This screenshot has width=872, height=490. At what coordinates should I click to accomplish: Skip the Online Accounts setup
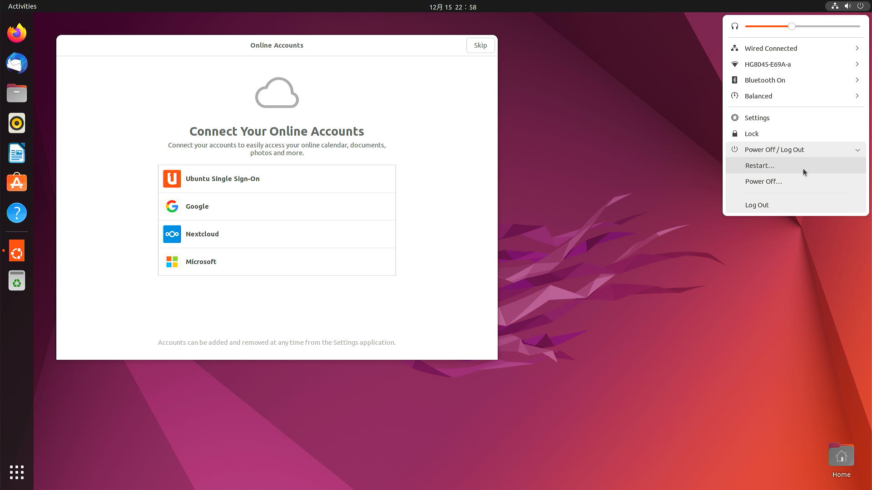click(480, 45)
